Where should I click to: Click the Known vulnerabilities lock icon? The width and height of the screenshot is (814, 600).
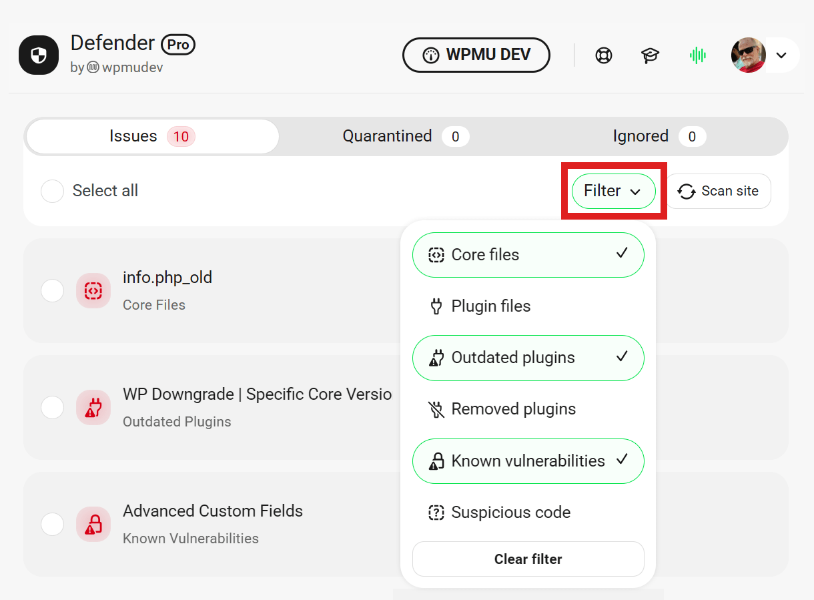point(436,461)
